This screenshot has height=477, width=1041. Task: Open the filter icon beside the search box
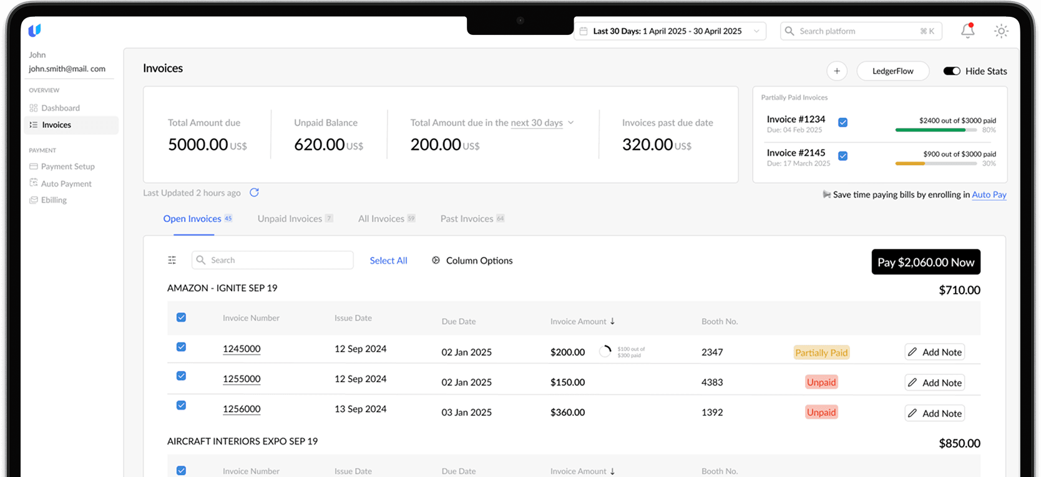point(172,260)
